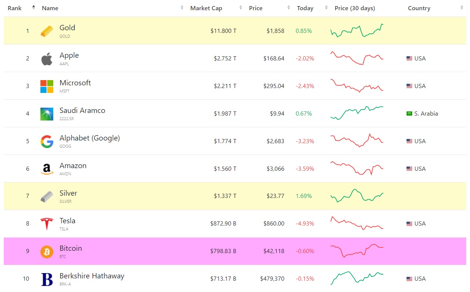This screenshot has width=470, height=292.
Task: Click the USA flag in Apple row
Action: pyautogui.click(x=409, y=59)
